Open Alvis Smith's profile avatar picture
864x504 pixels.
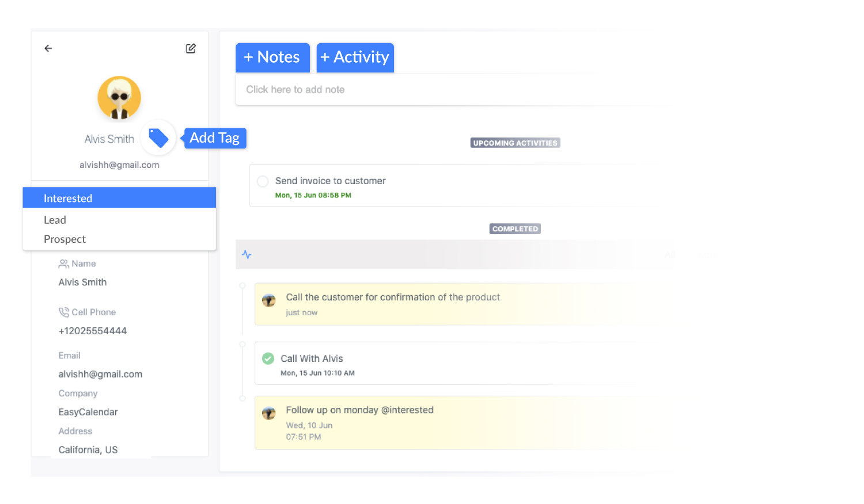(119, 98)
